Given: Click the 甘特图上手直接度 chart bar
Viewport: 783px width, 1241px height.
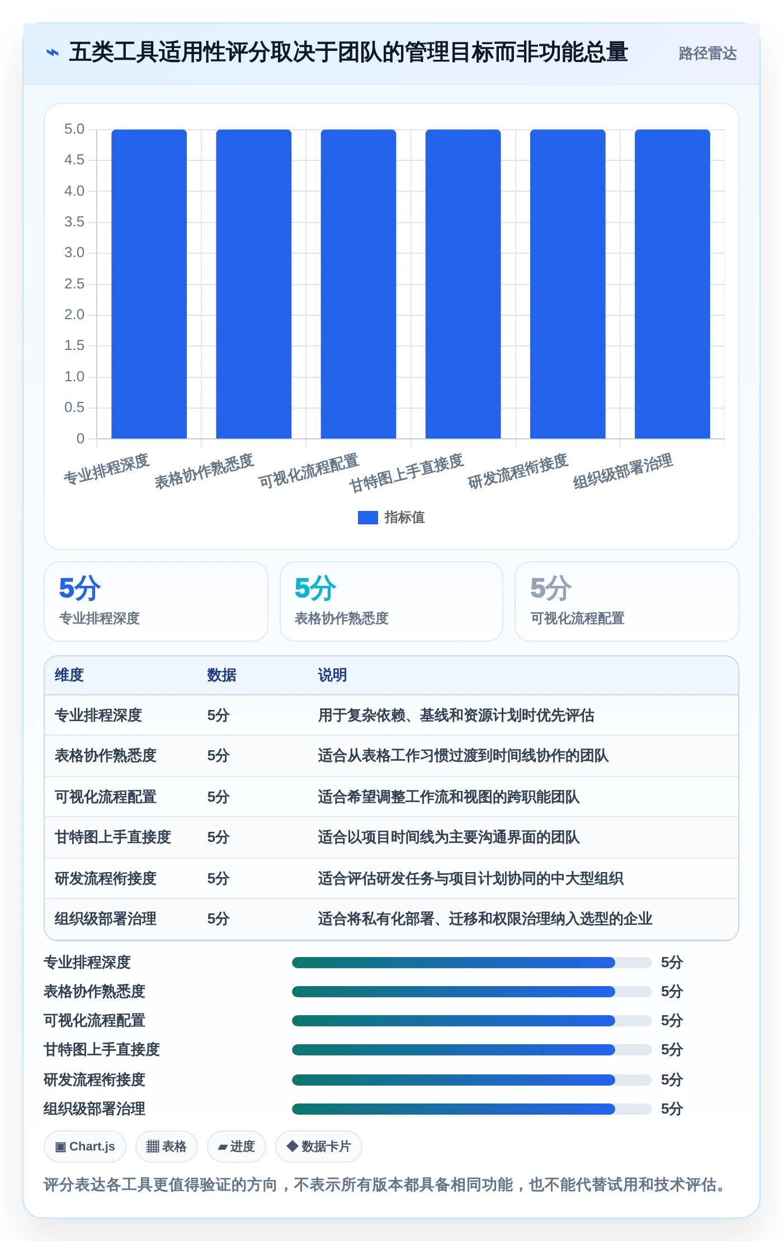Looking at the screenshot, I should click(x=463, y=284).
